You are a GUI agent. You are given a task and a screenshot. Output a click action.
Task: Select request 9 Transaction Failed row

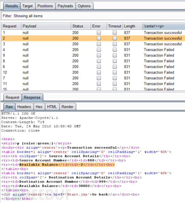tap(93, 56)
